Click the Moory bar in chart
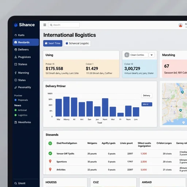The width and height of the screenshot is (187, 187). coord(66,107)
